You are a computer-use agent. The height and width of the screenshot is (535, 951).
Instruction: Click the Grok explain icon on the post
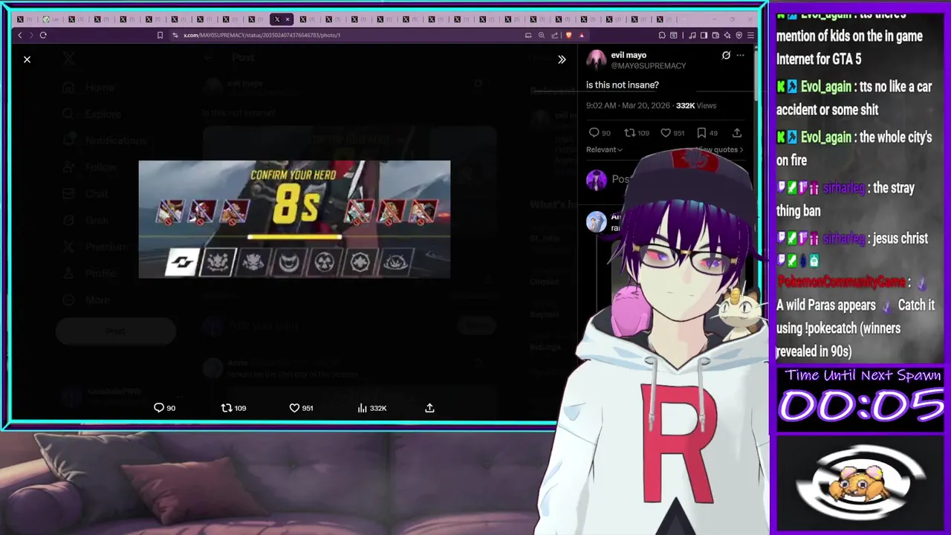click(x=726, y=55)
